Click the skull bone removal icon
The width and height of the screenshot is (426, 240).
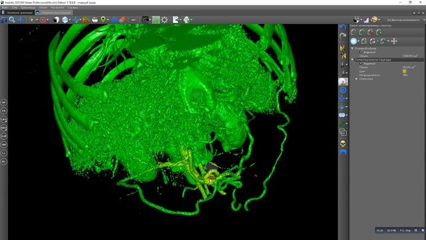(x=343, y=143)
